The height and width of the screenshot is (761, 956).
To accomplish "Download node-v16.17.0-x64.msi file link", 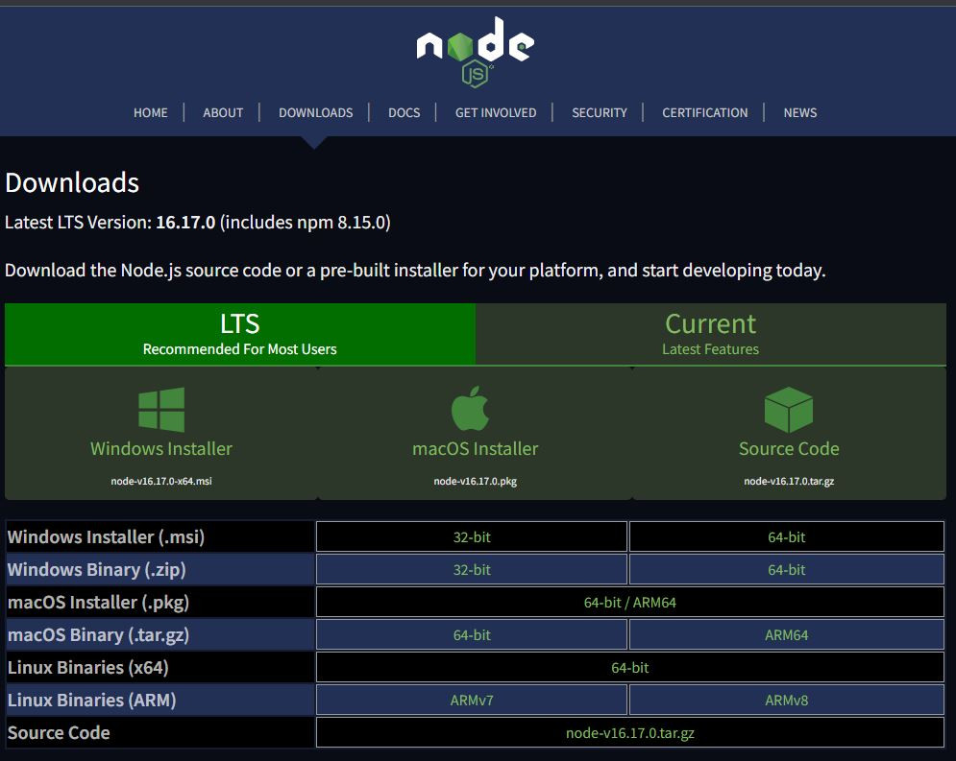I will (x=161, y=481).
